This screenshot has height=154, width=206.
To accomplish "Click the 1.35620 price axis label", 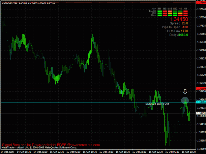I will pyautogui.click(x=201, y=75).
